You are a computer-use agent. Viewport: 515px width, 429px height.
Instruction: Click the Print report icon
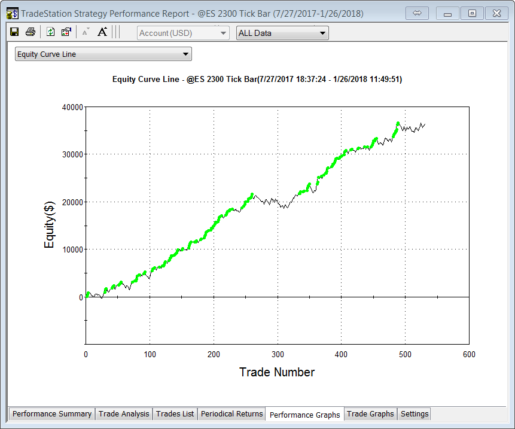[x=30, y=32]
